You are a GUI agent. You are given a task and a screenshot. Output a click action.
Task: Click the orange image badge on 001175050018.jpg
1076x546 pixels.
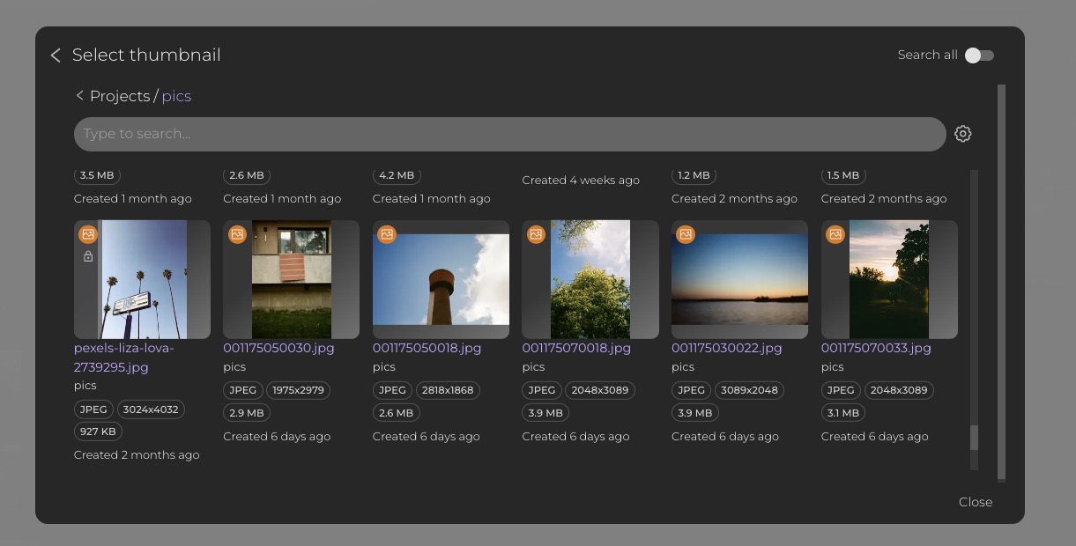(x=386, y=234)
